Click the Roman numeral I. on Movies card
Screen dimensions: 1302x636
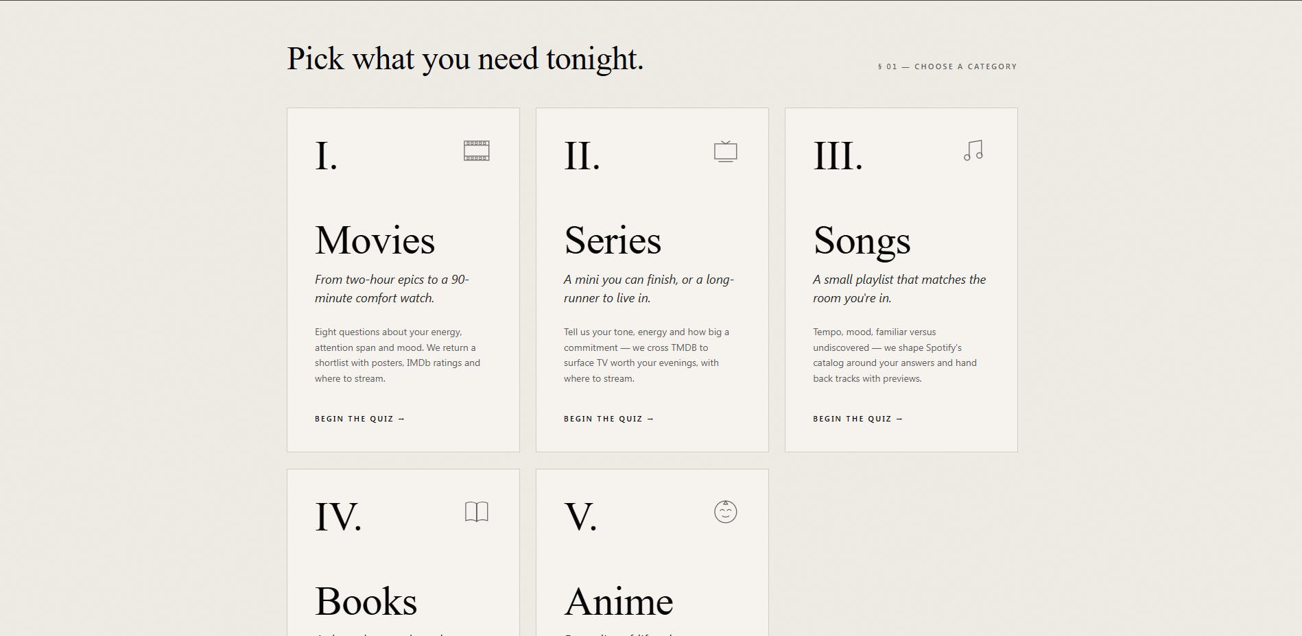[326, 156]
